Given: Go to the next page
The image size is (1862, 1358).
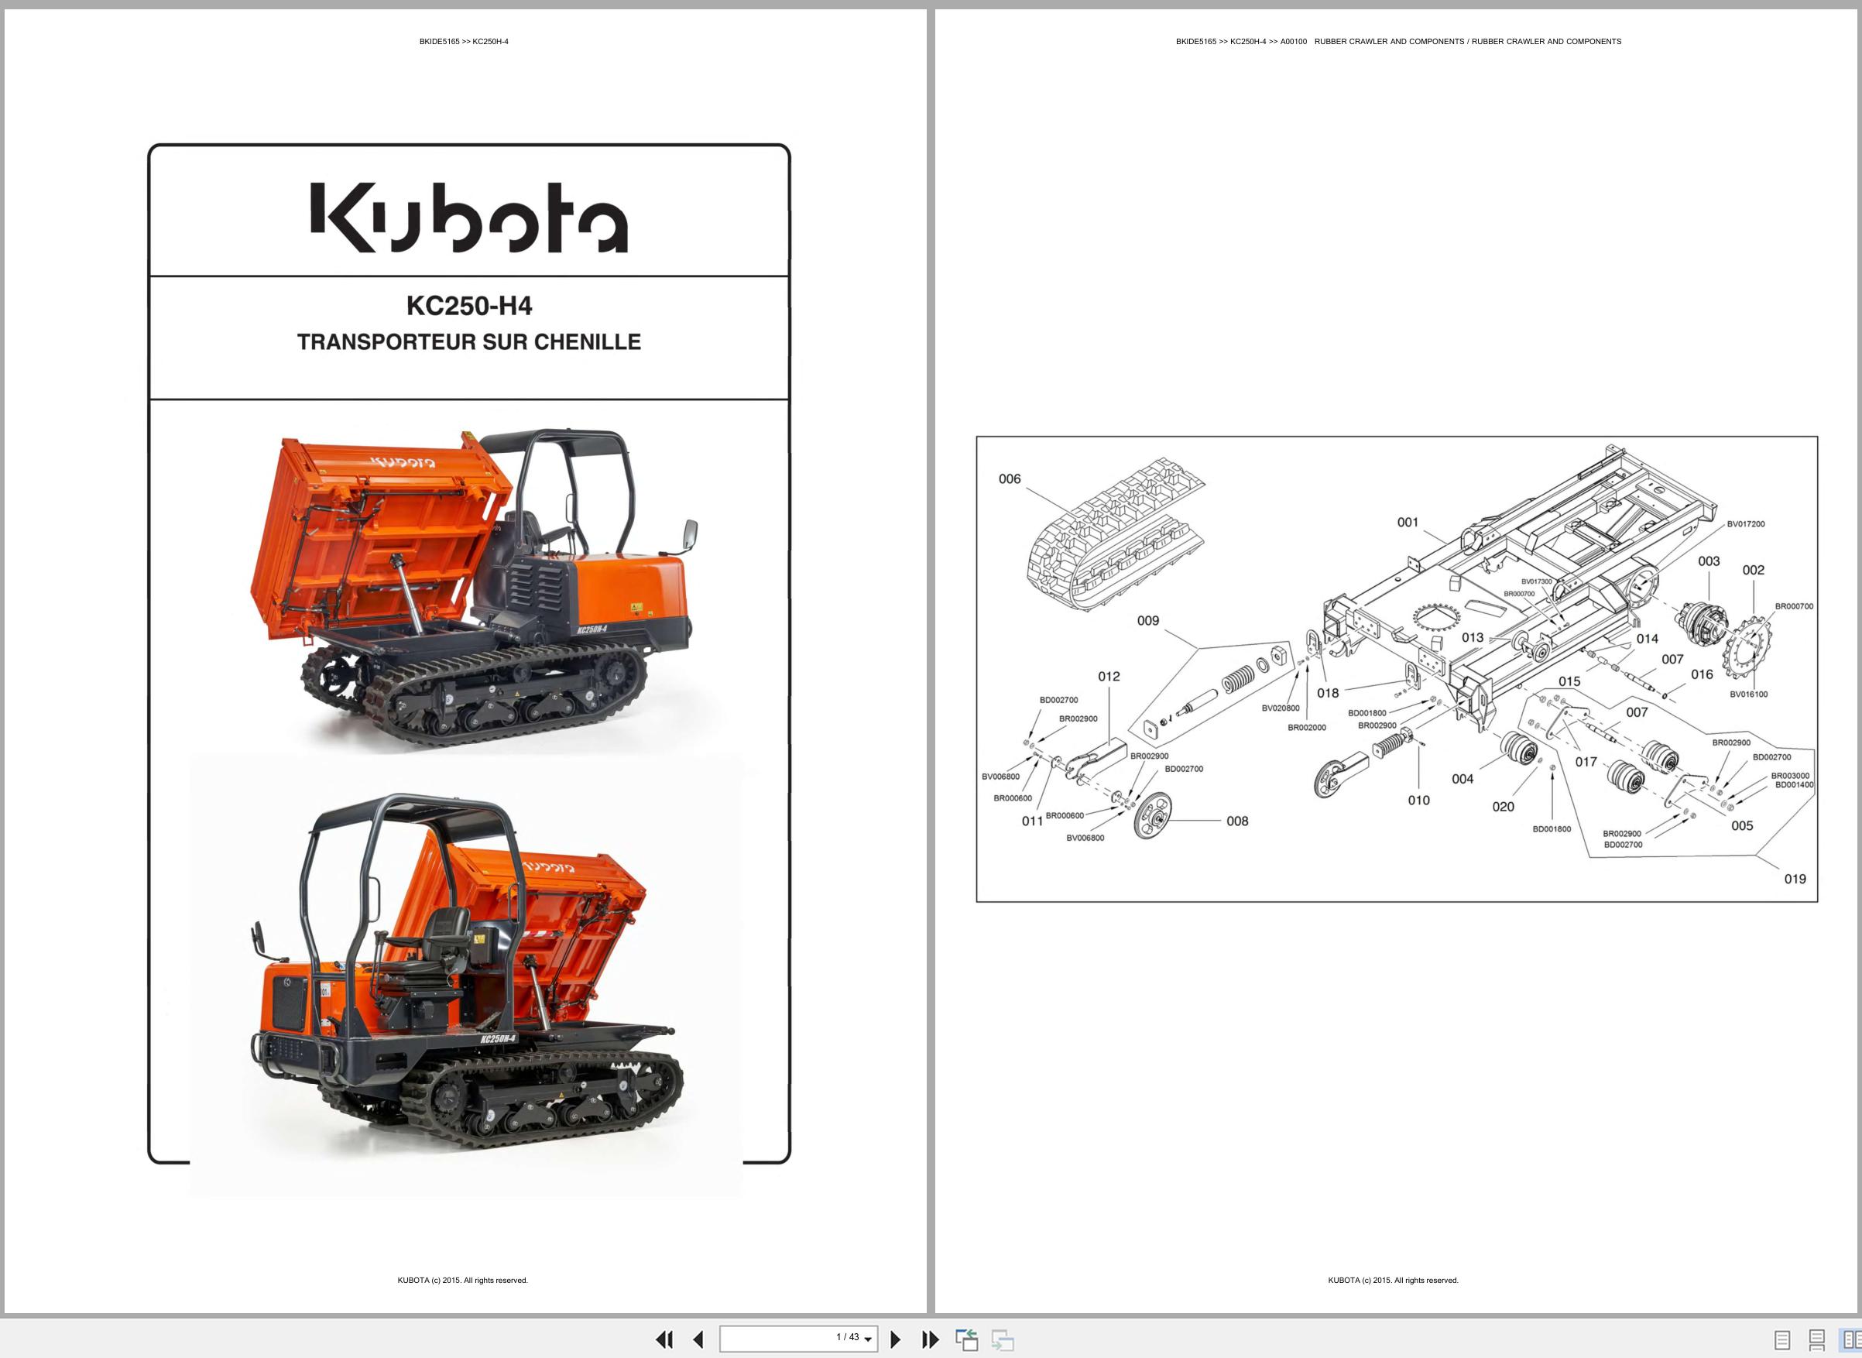Looking at the screenshot, I should tap(896, 1339).
